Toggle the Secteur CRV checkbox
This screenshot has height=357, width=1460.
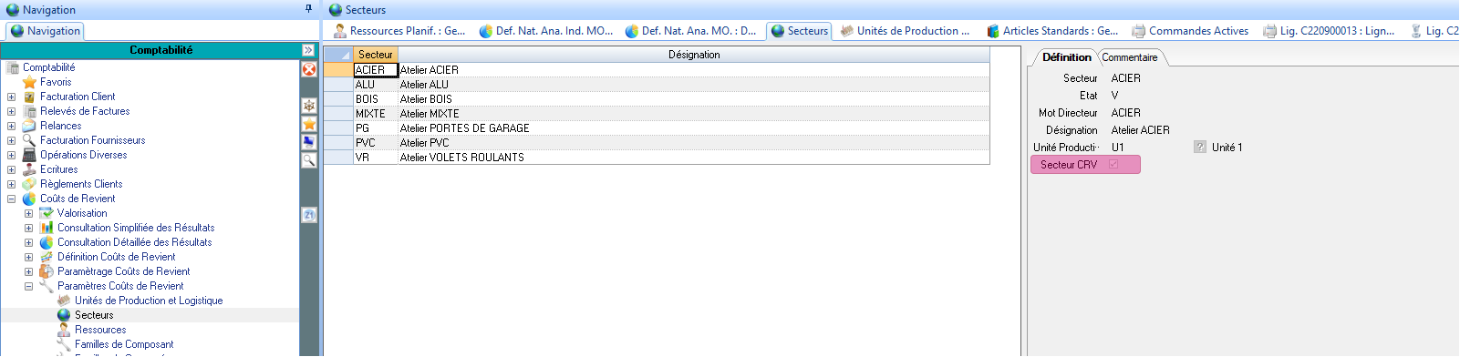1113,165
